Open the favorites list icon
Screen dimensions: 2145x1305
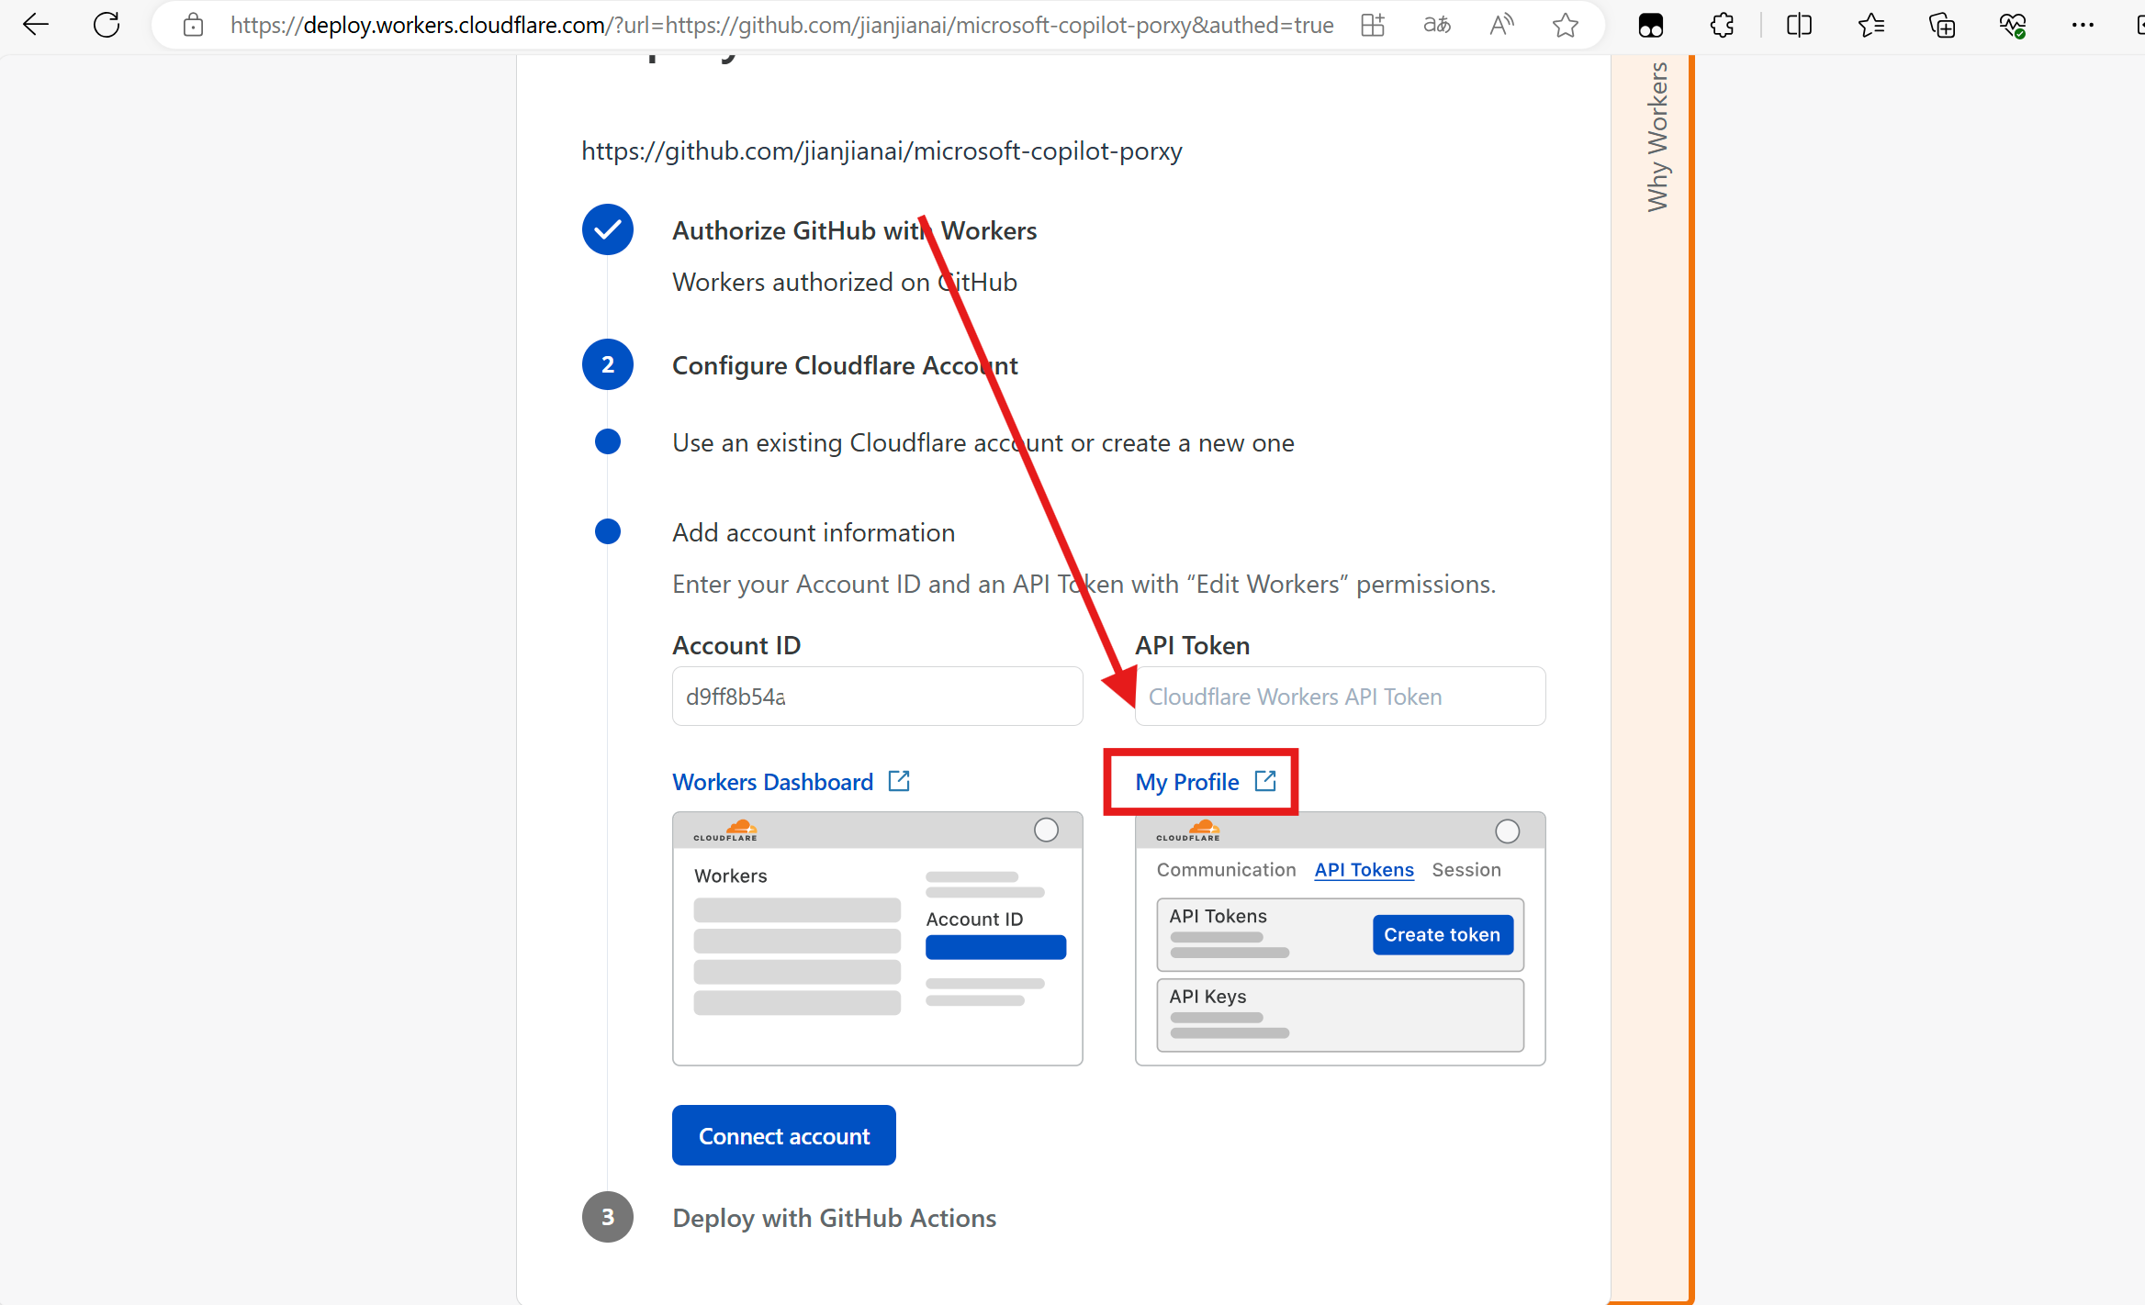pos(1870,25)
